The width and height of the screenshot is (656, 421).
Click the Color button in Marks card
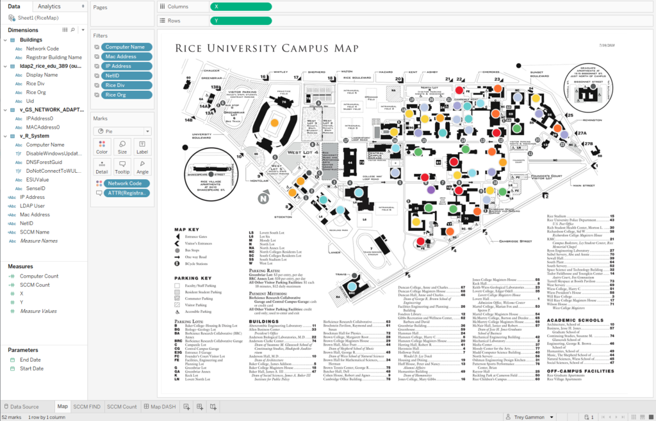(x=102, y=147)
